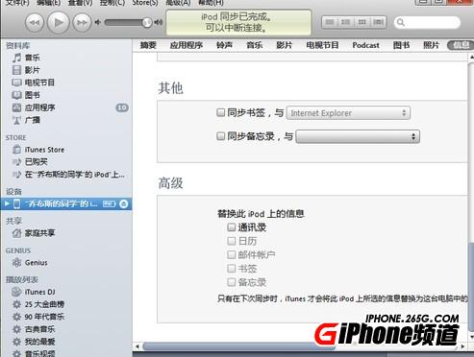Check 备忘录 under replace information
The width and height of the screenshot is (474, 357).
point(232,282)
